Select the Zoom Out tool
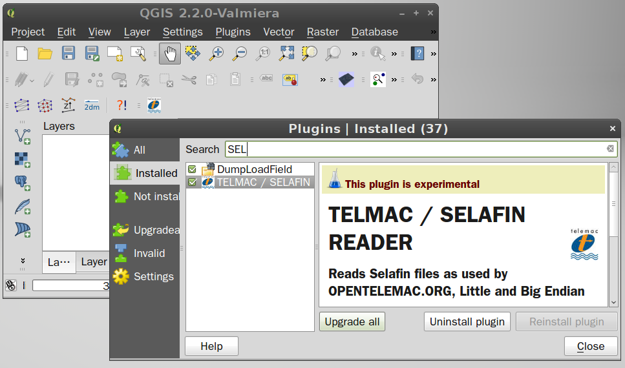 [240, 54]
